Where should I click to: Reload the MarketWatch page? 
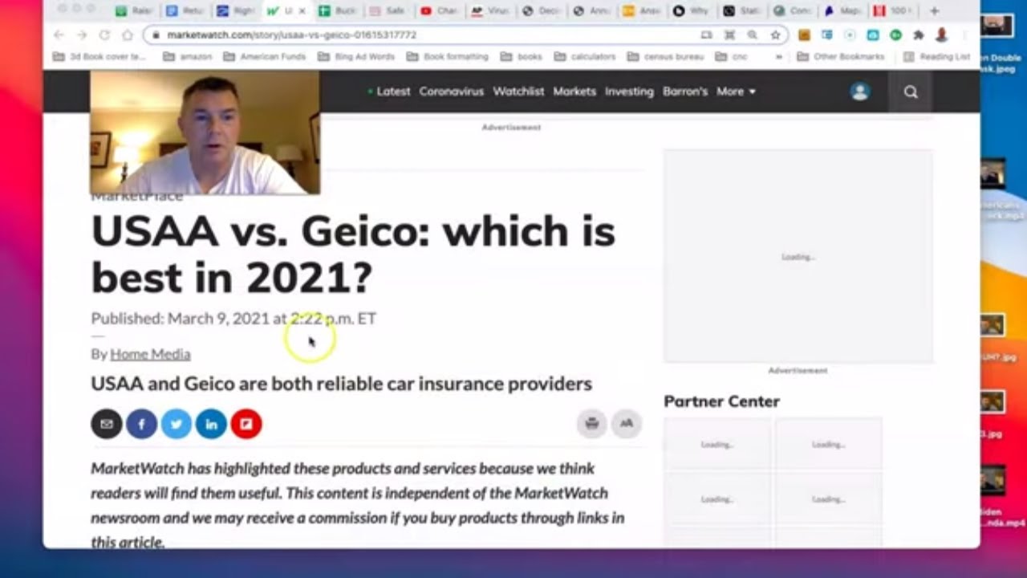(x=104, y=35)
